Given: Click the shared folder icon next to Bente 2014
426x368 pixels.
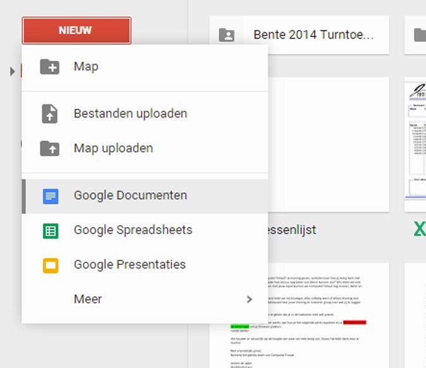Looking at the screenshot, I should click(x=226, y=35).
